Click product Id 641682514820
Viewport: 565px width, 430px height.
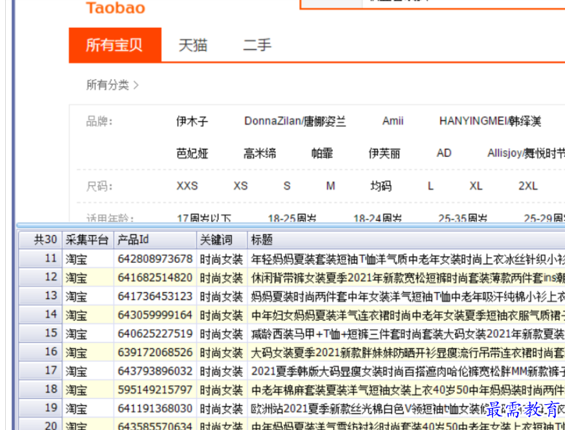click(x=156, y=278)
